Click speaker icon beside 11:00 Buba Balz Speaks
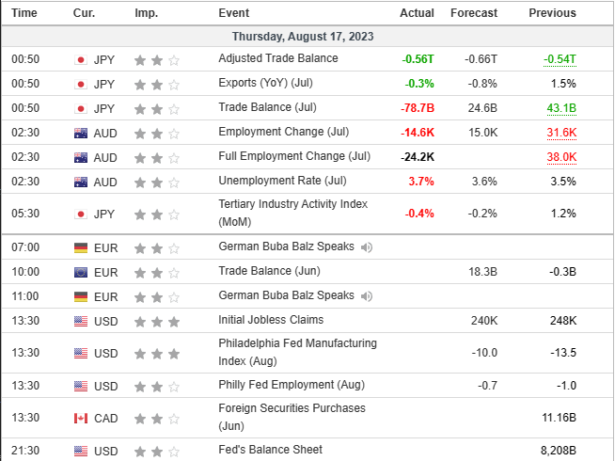615x461 pixels. [366, 295]
